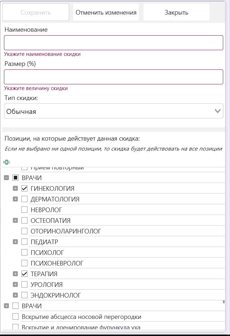Select Вскрытие абсцесса носовой перегородки row text
The width and height of the screenshot is (230, 336).
pos(82,317)
